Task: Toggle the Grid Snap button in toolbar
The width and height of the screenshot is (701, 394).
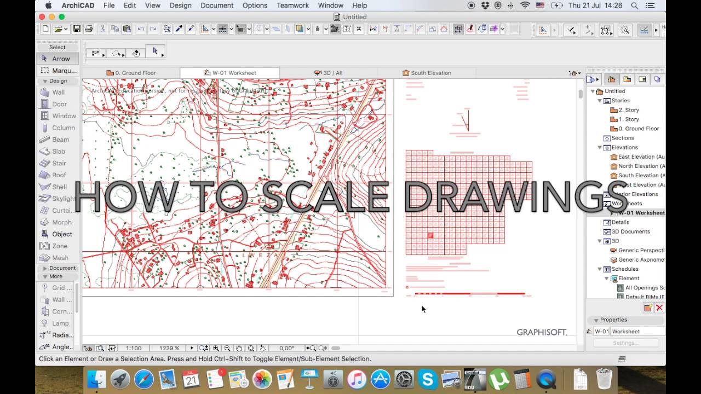Action: click(258, 29)
